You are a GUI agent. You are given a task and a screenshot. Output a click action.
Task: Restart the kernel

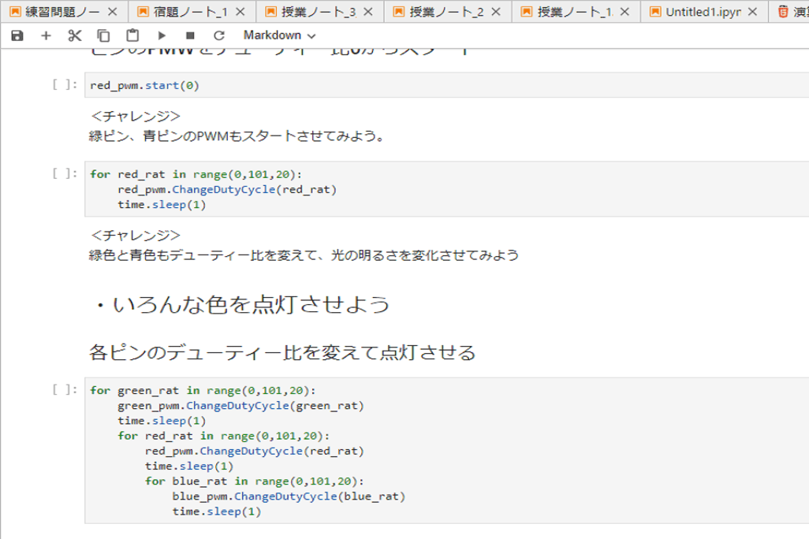(x=219, y=35)
